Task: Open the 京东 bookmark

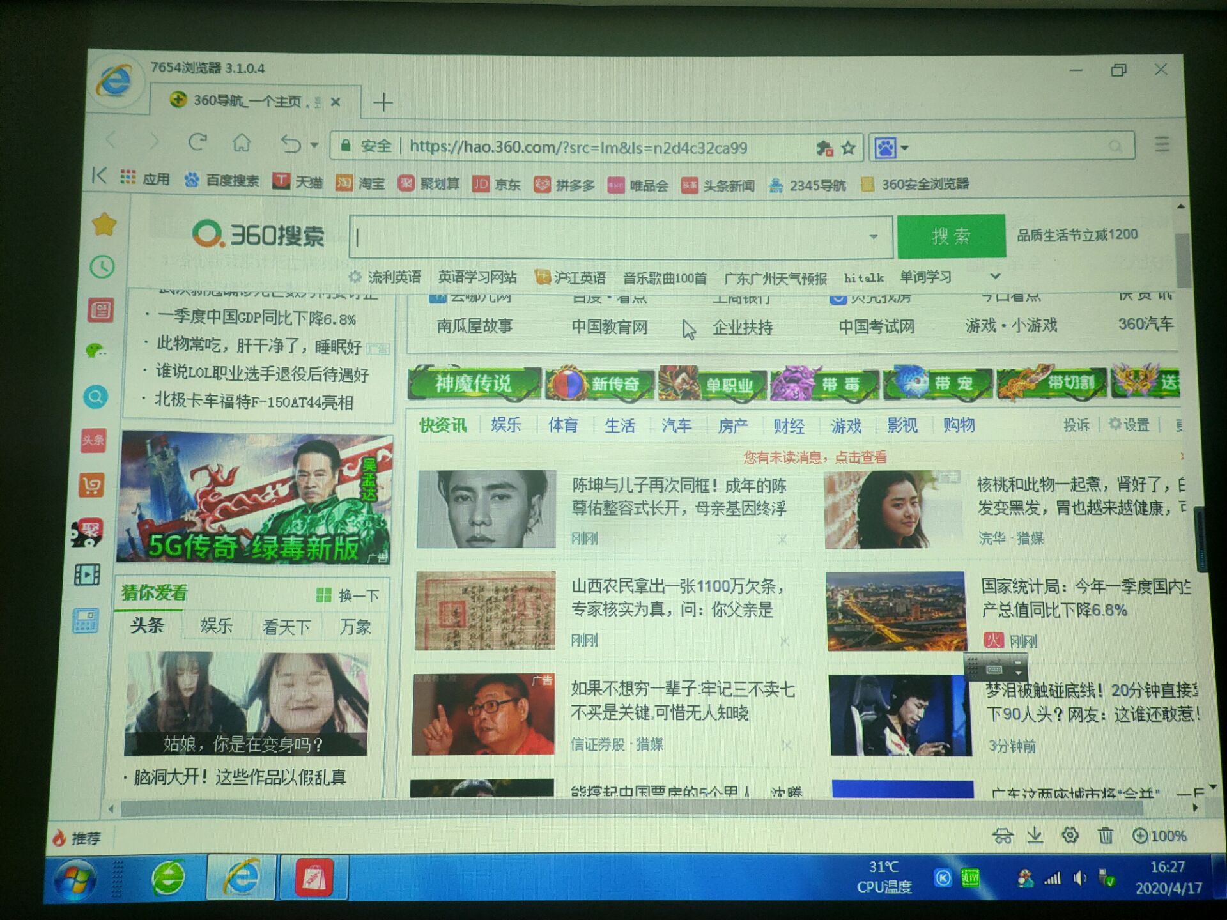Action: click(497, 184)
